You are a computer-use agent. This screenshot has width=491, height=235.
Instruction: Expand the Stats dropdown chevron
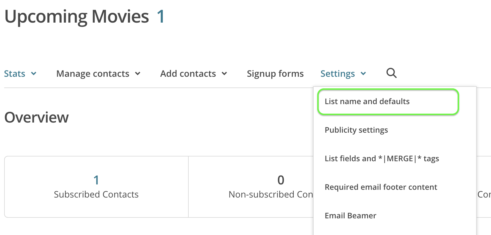(34, 73)
